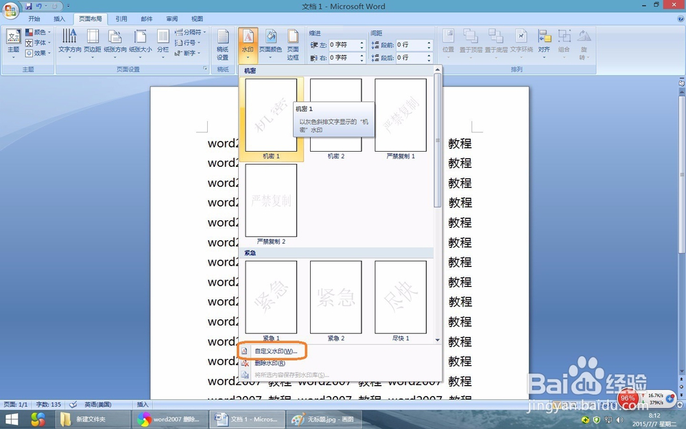
Task: Select 严禁复制 1 watermark thumbnail
Action: point(401,119)
